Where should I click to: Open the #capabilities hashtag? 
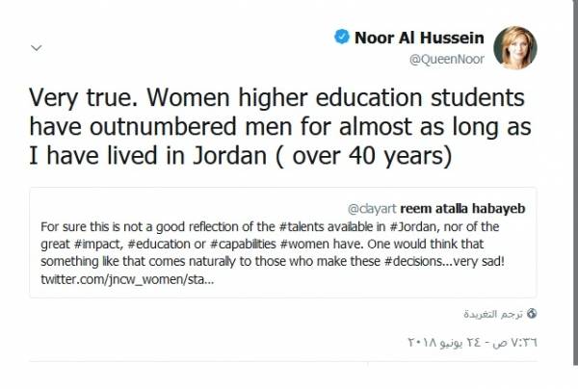[x=250, y=242]
